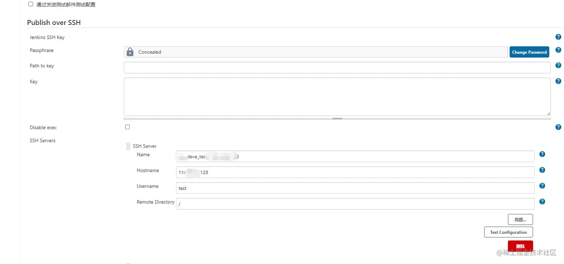Open advanced settings with 高级... button
Image resolution: width=564 pixels, height=264 pixels.
520,220
